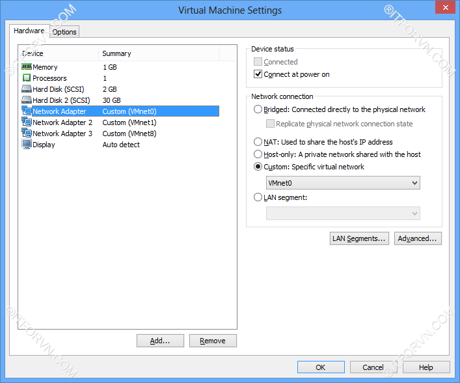Switch to the Options tab

click(64, 32)
